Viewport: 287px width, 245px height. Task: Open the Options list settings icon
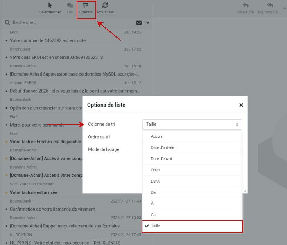point(86,6)
